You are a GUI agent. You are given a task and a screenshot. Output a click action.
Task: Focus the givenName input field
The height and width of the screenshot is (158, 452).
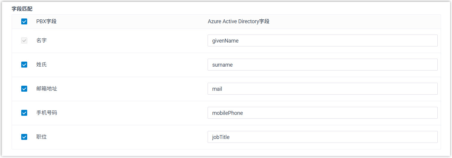tap(322, 40)
